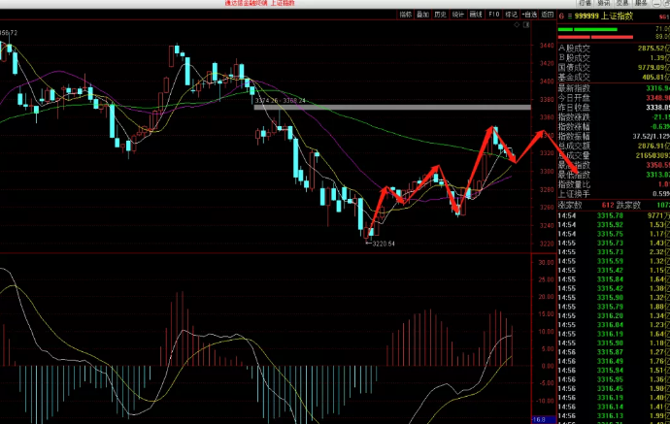Image resolution: width=670 pixels, height=424 pixels.
Task: Minimize the trading application window
Action: (x=656, y=3)
